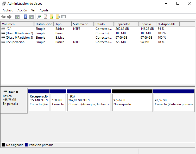196x154 pixels.
Task: Toggle the action pane toolbar icon
Action: (x=31, y=17)
